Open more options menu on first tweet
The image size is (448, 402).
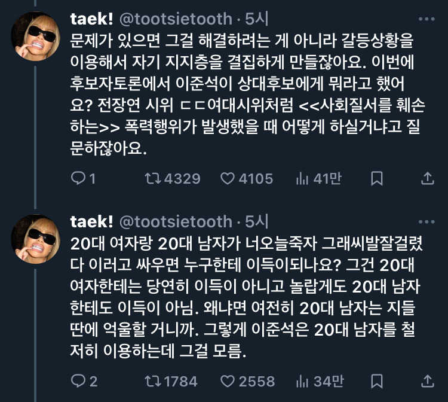point(426,19)
